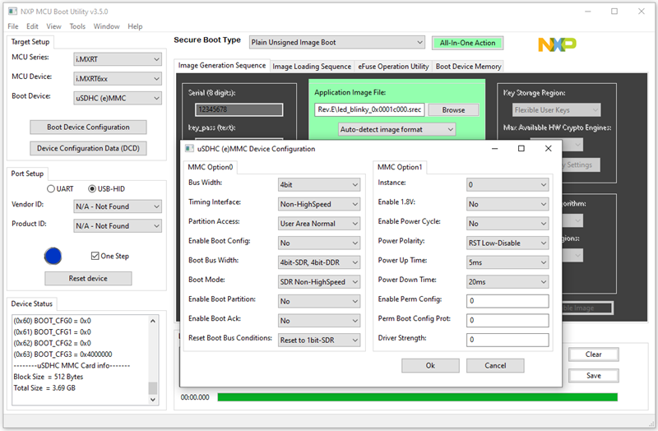Image resolution: width=658 pixels, height=431 pixels.
Task: Click Browse for application image file
Action: [453, 110]
